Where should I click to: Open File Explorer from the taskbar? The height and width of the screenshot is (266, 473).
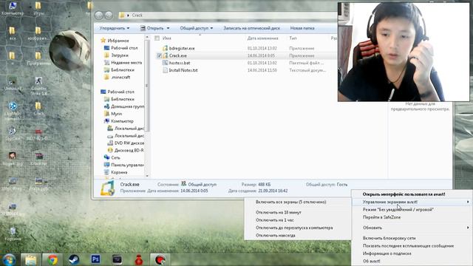click(30, 259)
